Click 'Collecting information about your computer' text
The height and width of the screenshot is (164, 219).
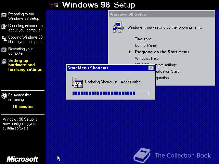pyautogui.click(x=25, y=28)
